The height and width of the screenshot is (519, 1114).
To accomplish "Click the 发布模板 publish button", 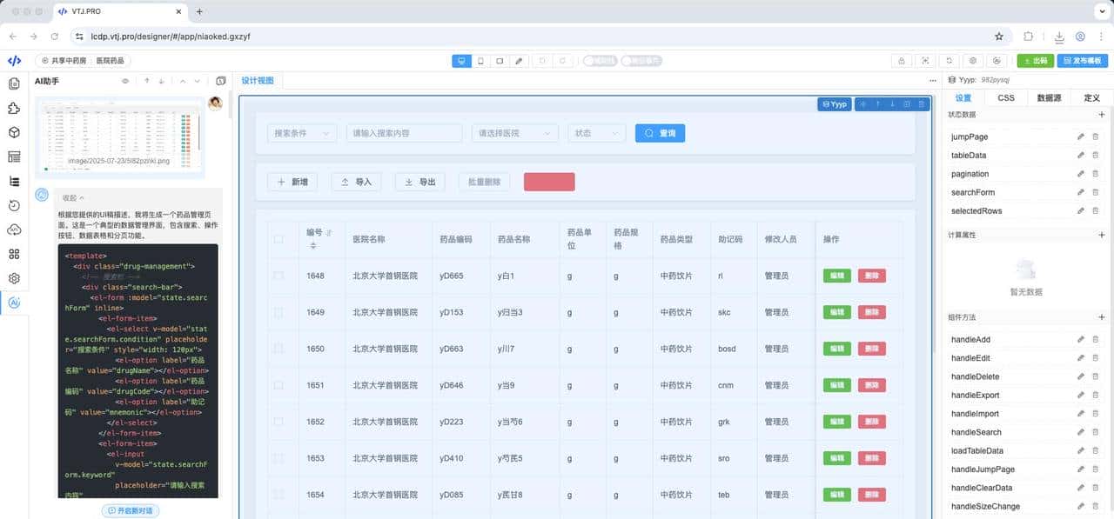I will pyautogui.click(x=1082, y=61).
